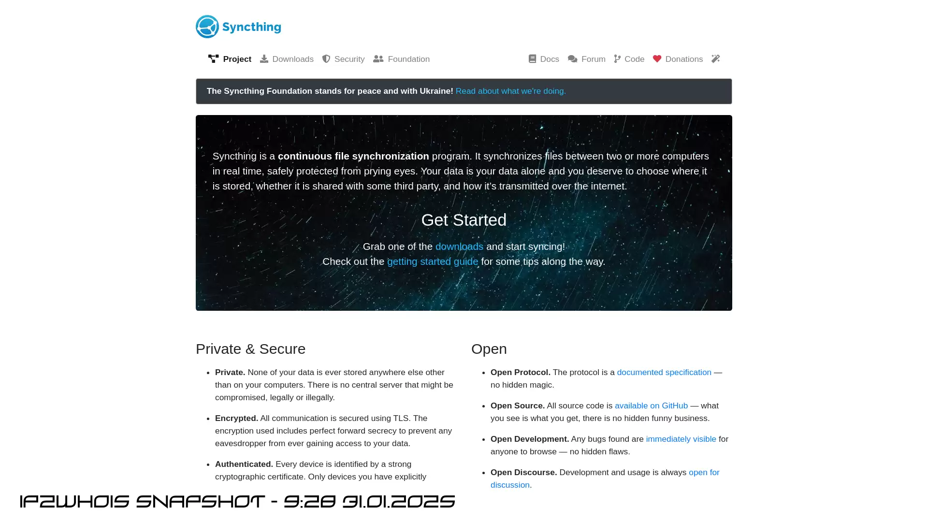Open the getting started guide link
This screenshot has width=928, height=522.
click(x=432, y=261)
